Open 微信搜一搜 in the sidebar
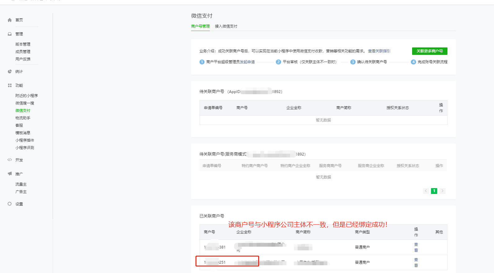The width and height of the screenshot is (494, 273). 25,103
